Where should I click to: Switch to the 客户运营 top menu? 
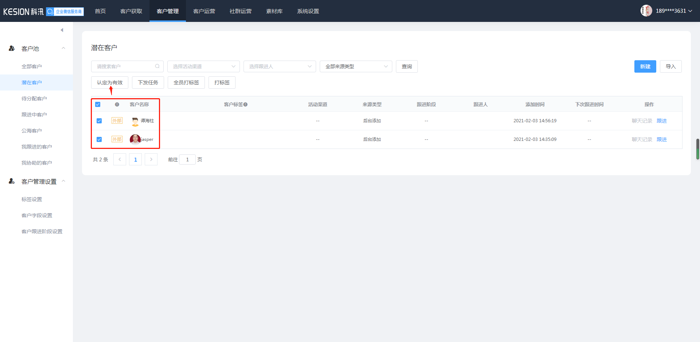click(x=204, y=11)
